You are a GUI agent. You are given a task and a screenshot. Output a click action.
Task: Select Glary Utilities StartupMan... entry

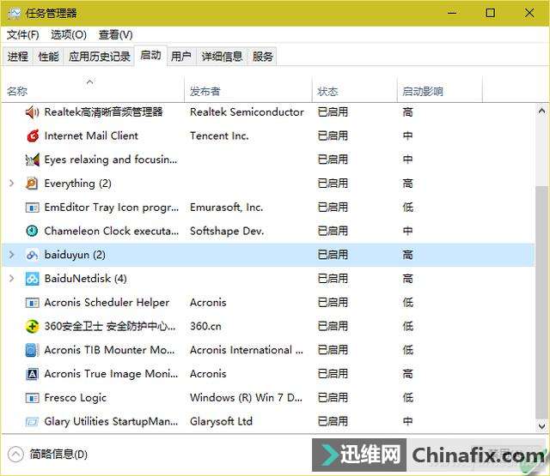111,421
